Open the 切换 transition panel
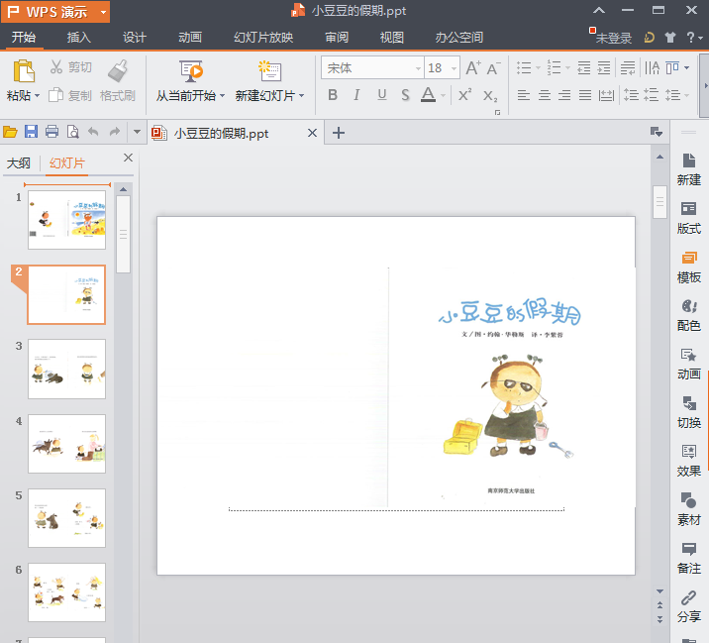 pyautogui.click(x=688, y=412)
